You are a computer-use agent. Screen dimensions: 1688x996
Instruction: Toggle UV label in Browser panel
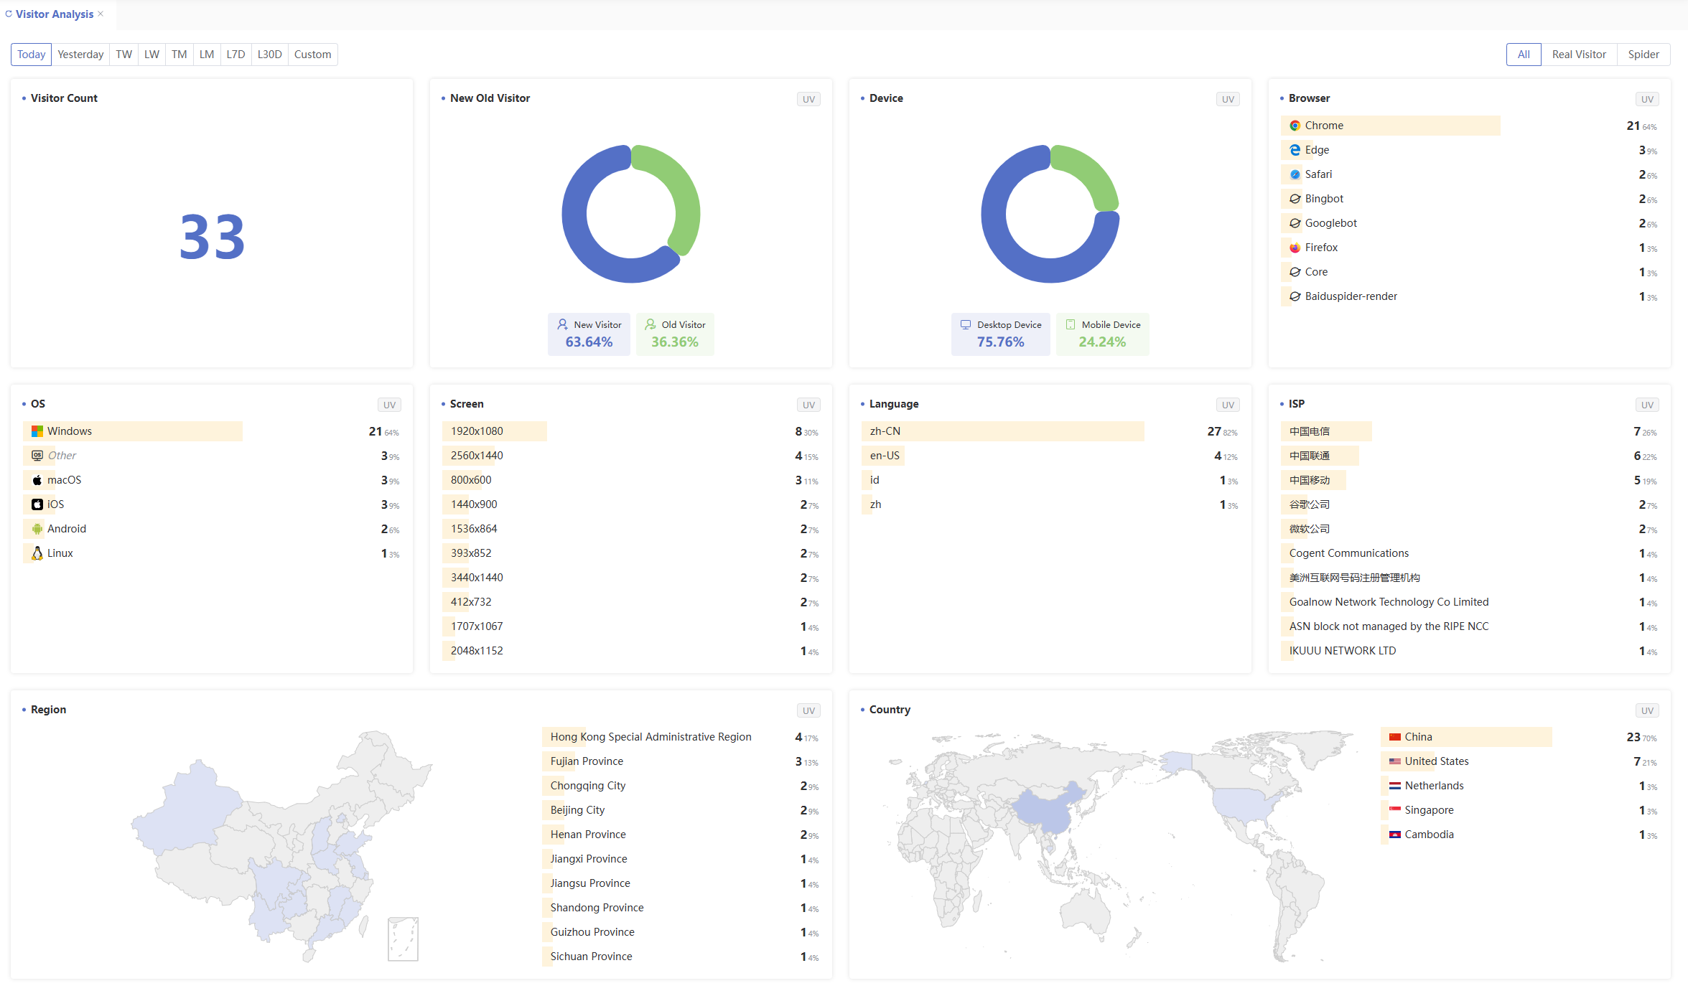pos(1647,99)
